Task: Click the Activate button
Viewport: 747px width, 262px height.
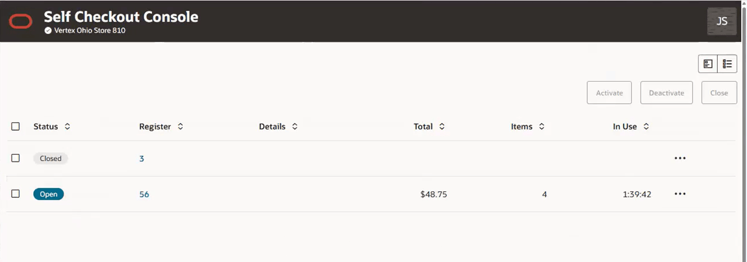Action: point(609,93)
